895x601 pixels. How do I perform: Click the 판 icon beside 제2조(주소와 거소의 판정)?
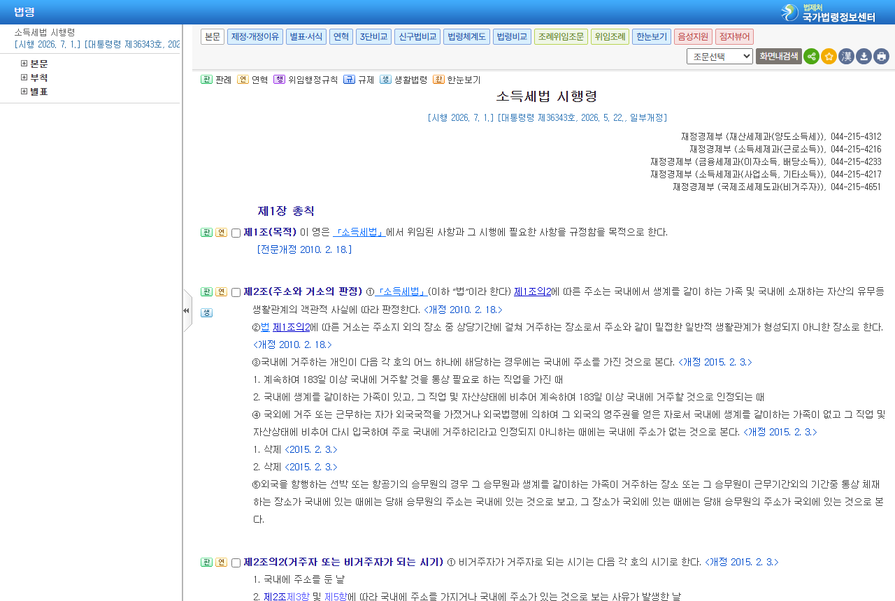coord(206,292)
